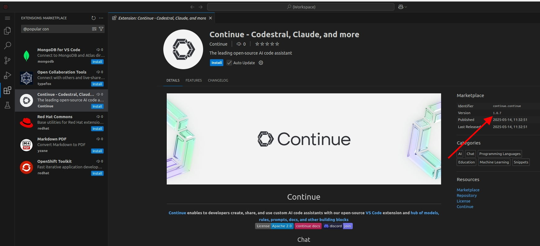This screenshot has width=540, height=246.
Task: Click the star rating of Continue
Action: coord(267,44)
